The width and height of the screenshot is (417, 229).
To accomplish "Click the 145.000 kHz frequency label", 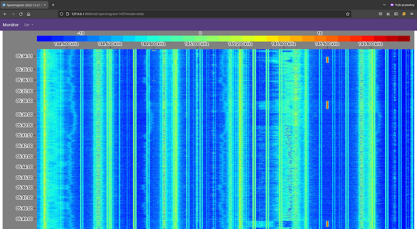I will (x=197, y=44).
